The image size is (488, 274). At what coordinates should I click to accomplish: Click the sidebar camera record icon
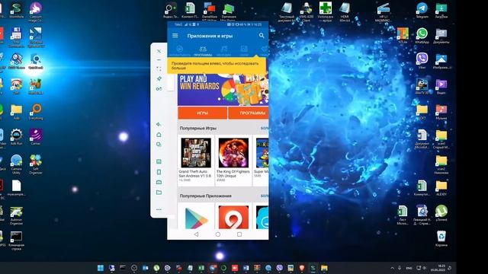159,182
